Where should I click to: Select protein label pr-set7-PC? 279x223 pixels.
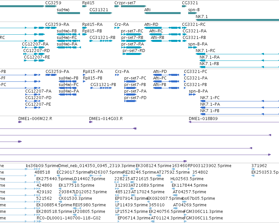click(135, 78)
